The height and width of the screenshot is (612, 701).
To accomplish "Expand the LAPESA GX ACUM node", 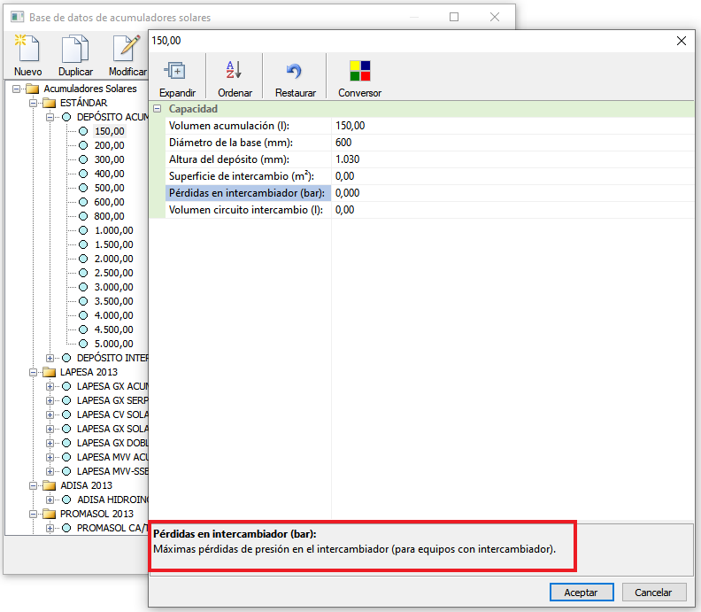I will pos(50,386).
